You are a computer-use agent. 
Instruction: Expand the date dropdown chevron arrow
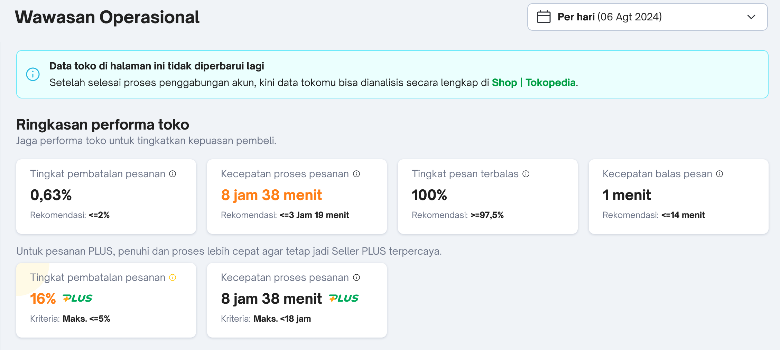(751, 17)
